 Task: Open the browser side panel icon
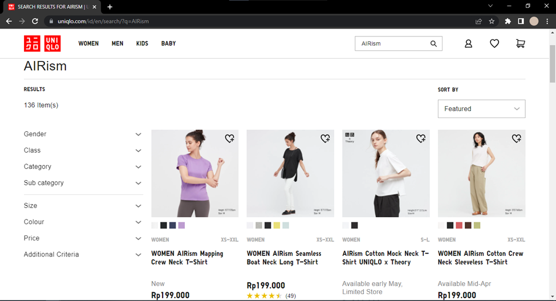[521, 21]
